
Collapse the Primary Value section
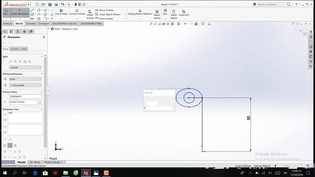42,92
